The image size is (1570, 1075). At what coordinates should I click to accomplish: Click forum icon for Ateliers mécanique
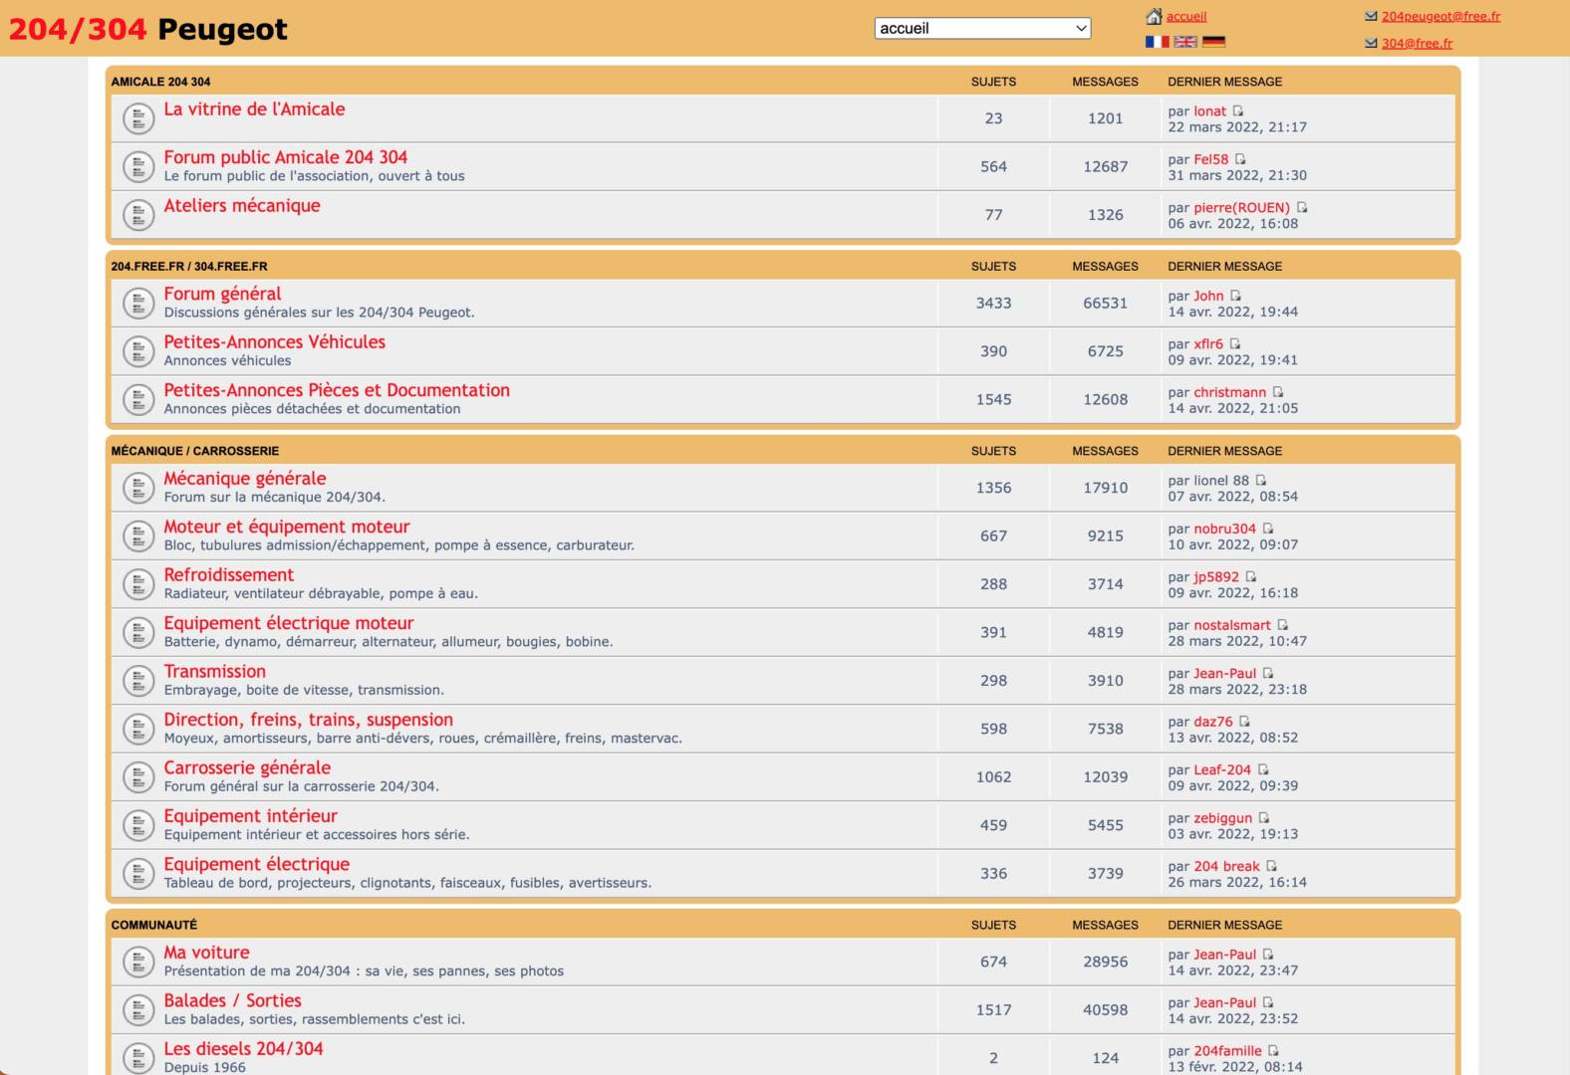point(138,215)
